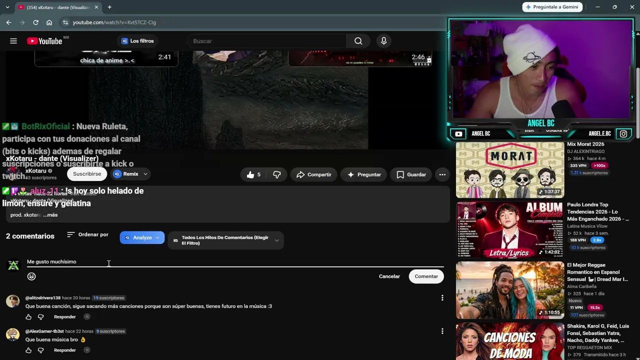The image size is (640, 360).
Task: Open the Los filtros button
Action: 137,41
